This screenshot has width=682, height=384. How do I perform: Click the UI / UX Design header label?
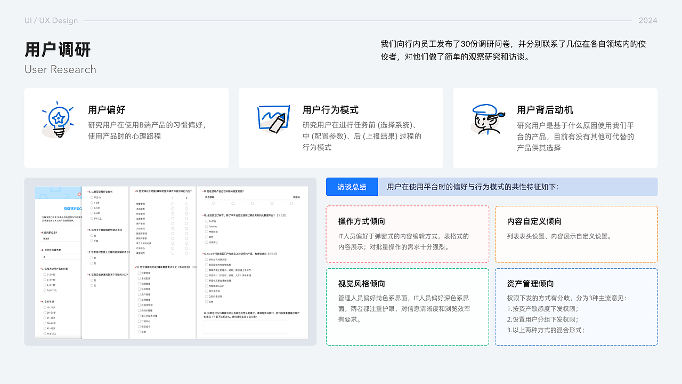(51, 21)
